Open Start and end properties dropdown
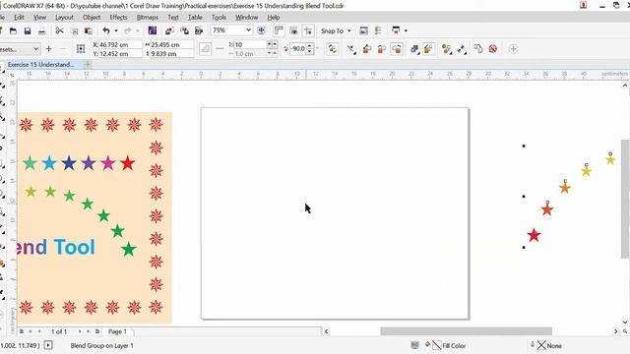The image size is (630, 354). click(446, 49)
